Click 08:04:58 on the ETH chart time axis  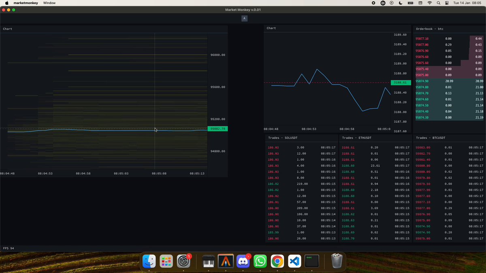click(x=347, y=129)
